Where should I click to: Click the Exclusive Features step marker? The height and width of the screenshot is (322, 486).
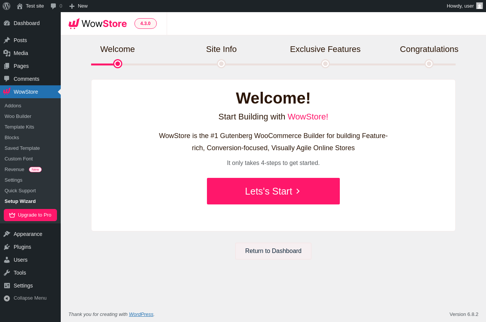[325, 64]
